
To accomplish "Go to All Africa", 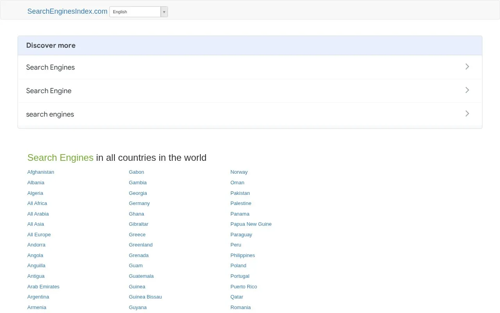I will [x=37, y=203].
